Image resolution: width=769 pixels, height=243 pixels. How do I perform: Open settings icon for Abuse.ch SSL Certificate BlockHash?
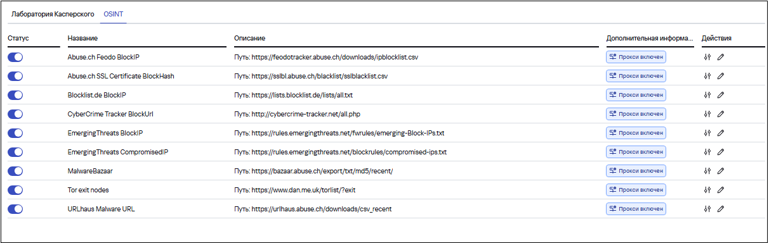point(708,76)
